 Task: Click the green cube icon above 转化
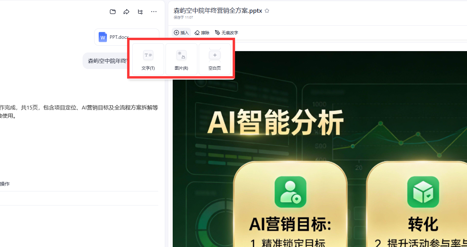[x=423, y=192]
